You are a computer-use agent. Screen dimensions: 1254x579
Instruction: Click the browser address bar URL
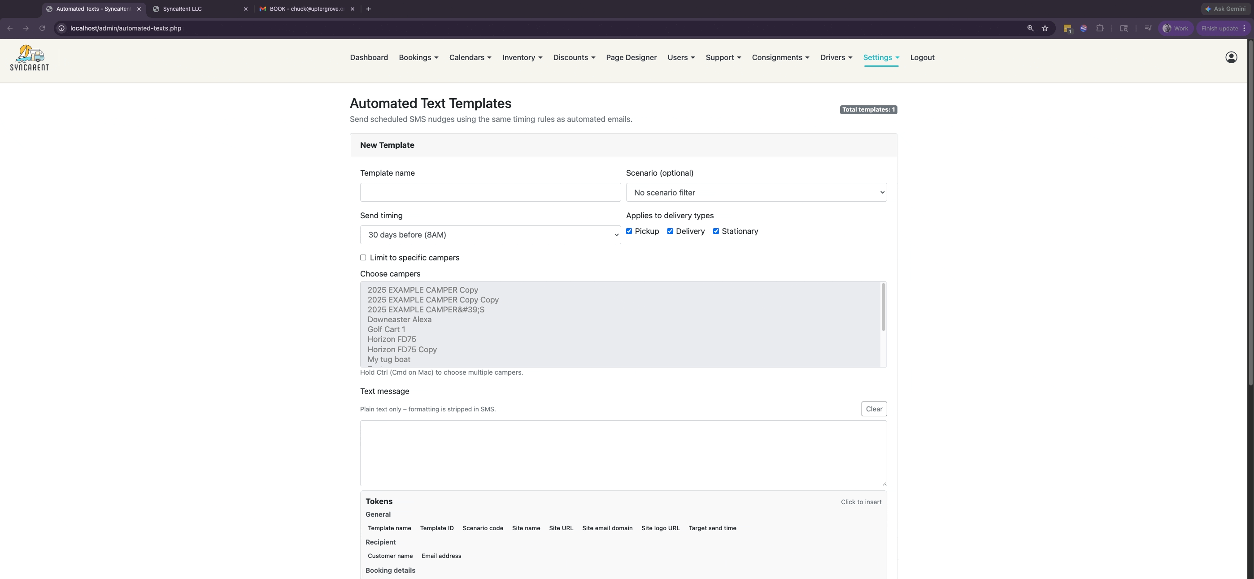(126, 28)
